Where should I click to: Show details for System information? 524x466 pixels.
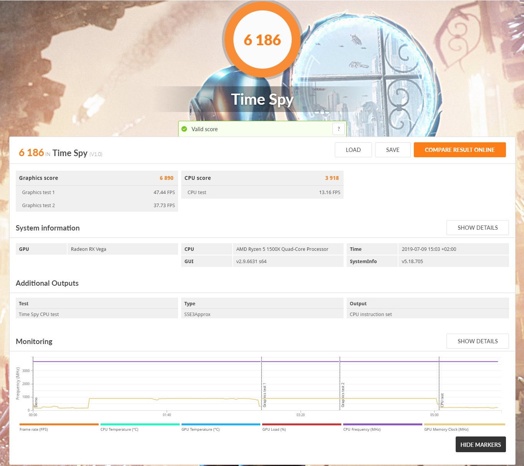(478, 228)
